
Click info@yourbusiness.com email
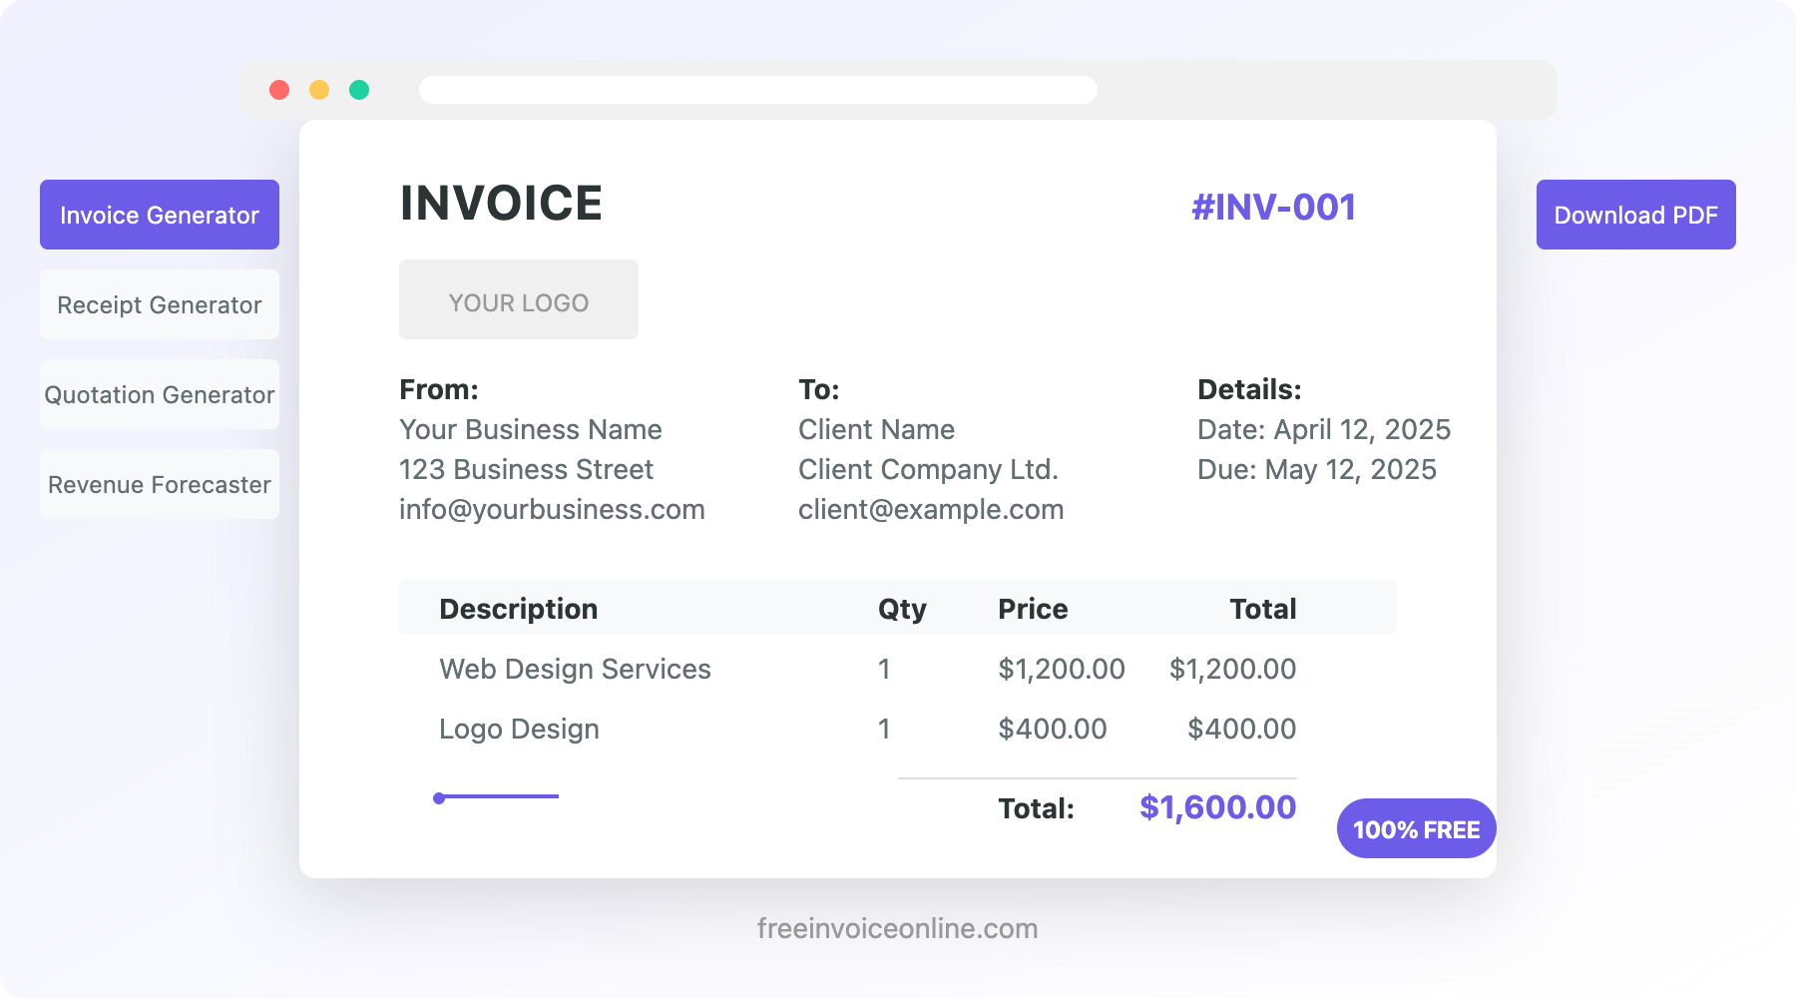click(x=552, y=509)
